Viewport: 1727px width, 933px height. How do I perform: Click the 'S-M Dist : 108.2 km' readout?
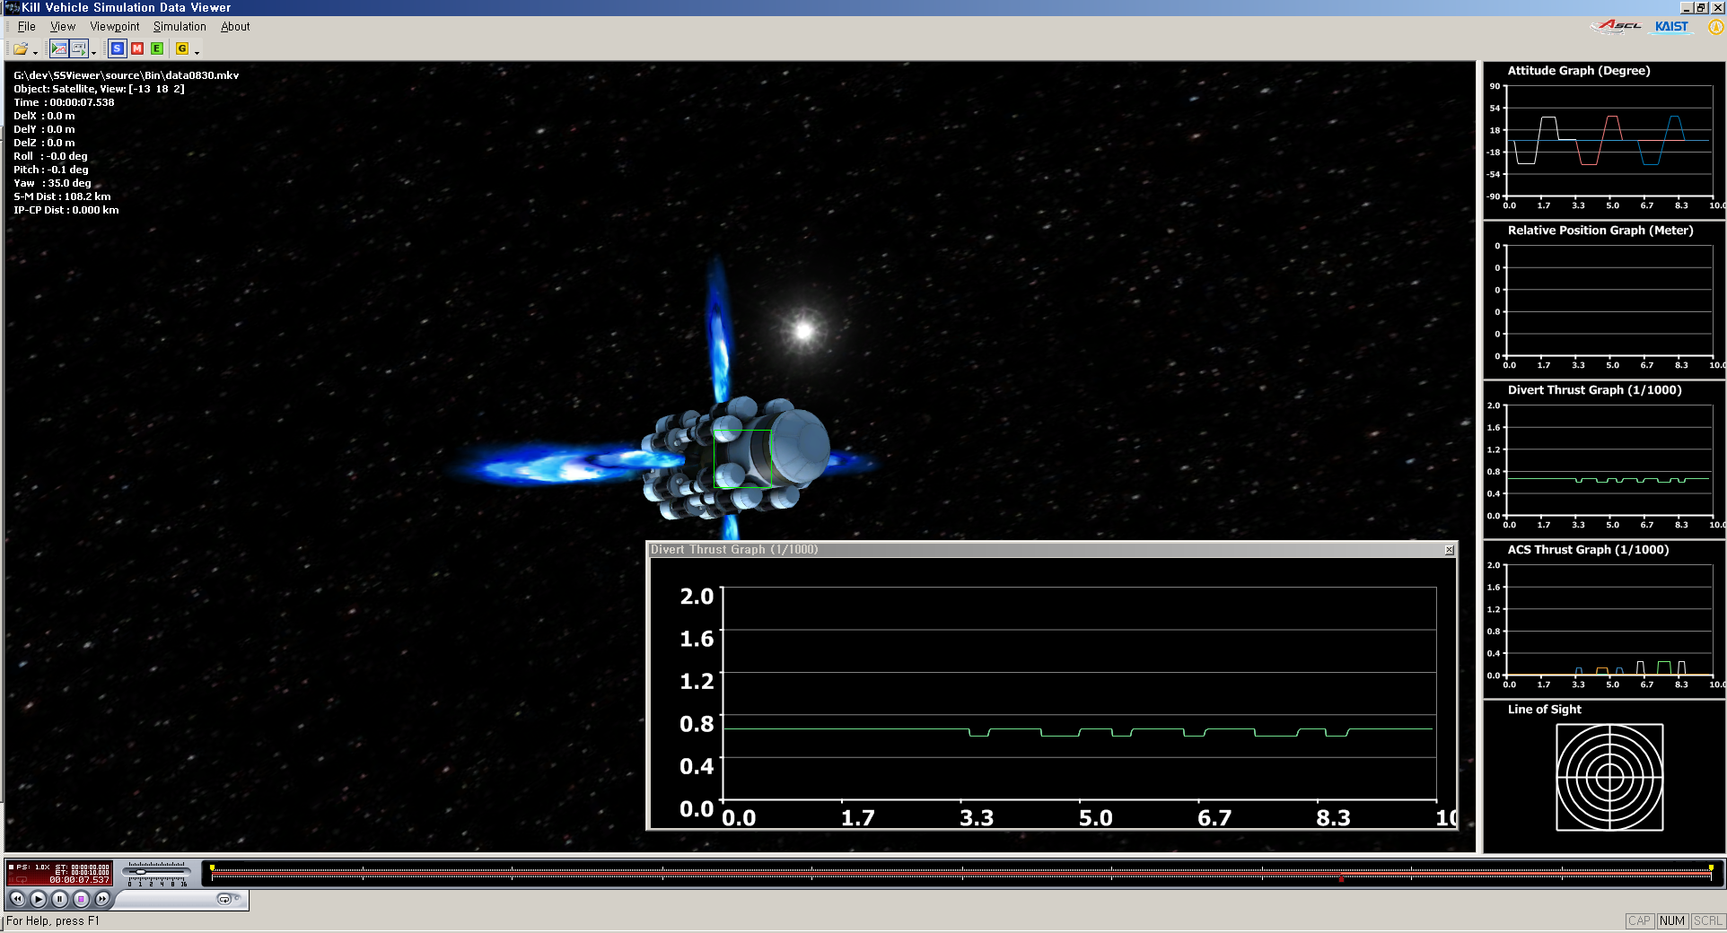tap(62, 196)
